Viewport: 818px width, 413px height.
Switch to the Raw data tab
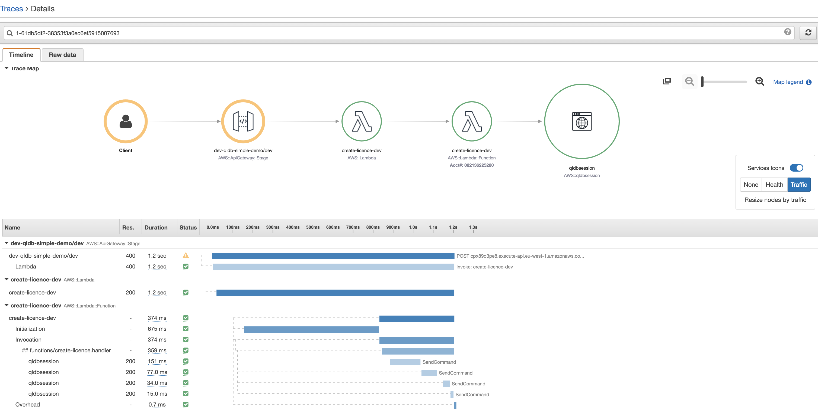pyautogui.click(x=62, y=54)
